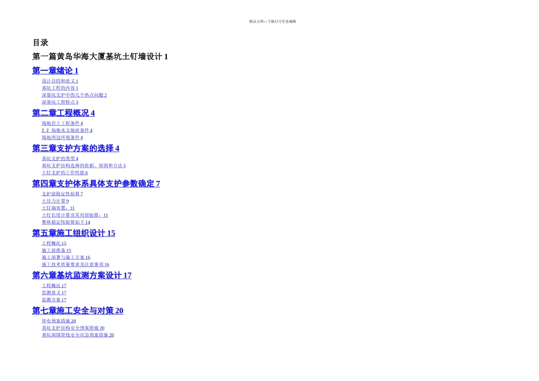This screenshot has width=539, height=381.
Task: Click link 监测意义 17
Action: (54, 293)
